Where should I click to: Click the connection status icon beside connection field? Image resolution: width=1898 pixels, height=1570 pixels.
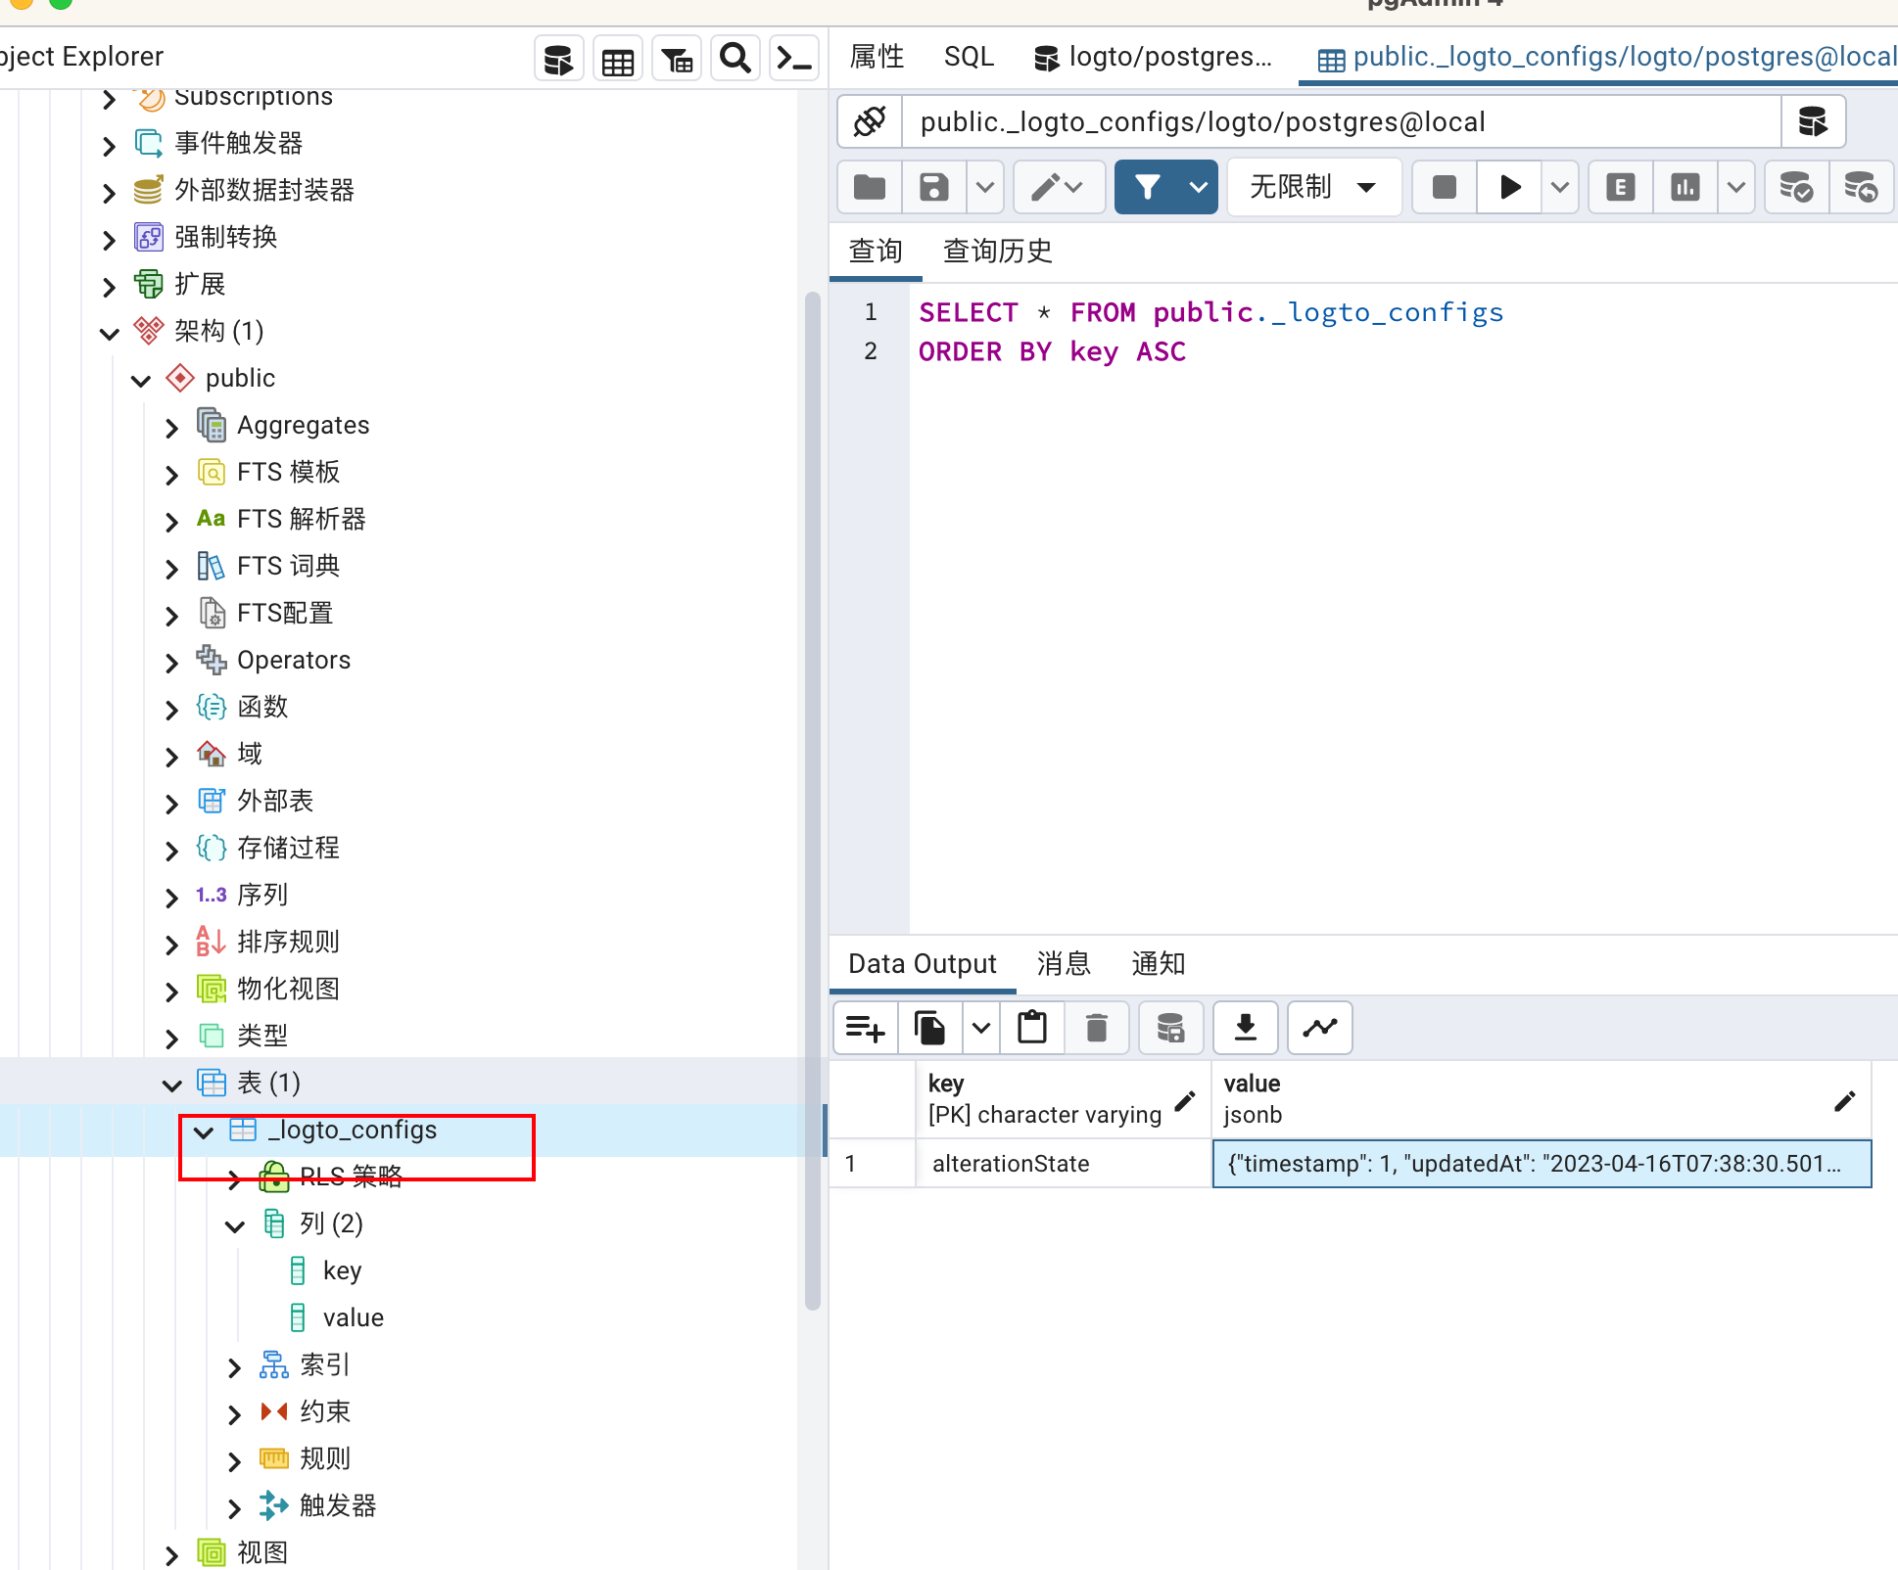click(x=870, y=121)
